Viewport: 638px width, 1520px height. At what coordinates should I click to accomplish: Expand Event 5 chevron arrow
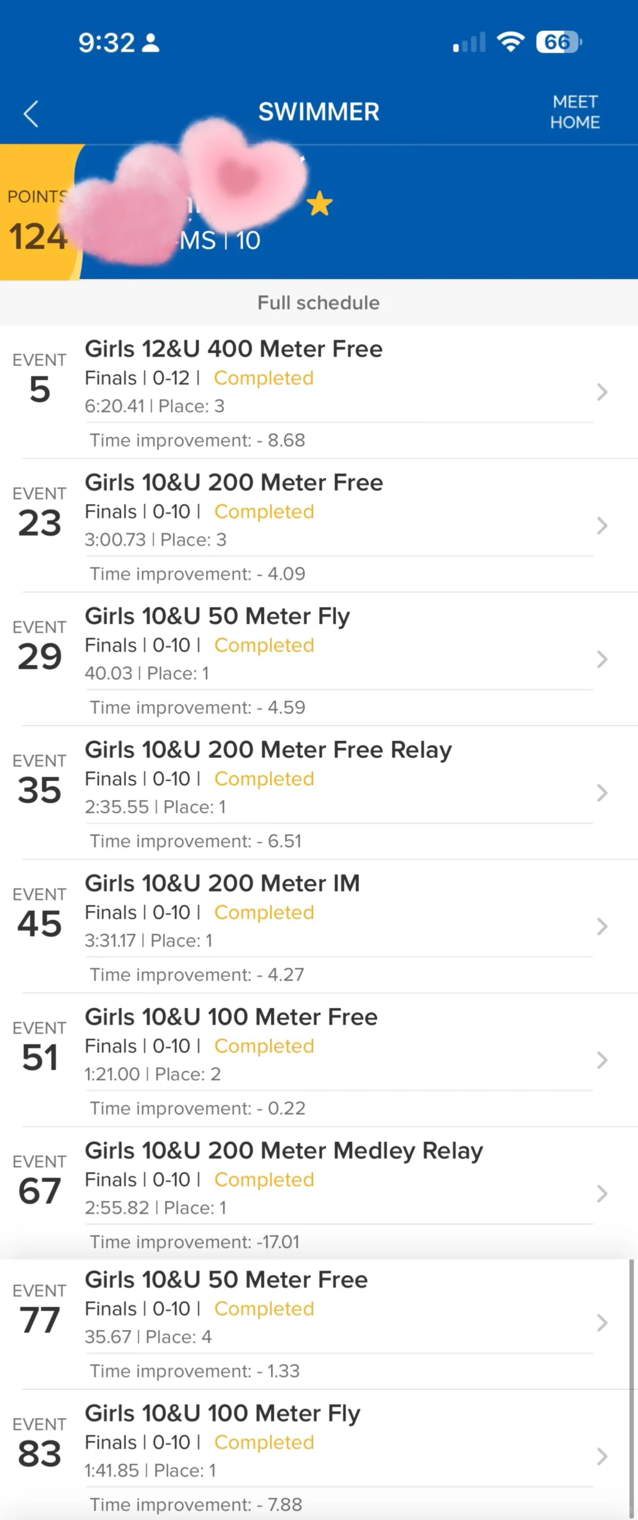click(602, 392)
